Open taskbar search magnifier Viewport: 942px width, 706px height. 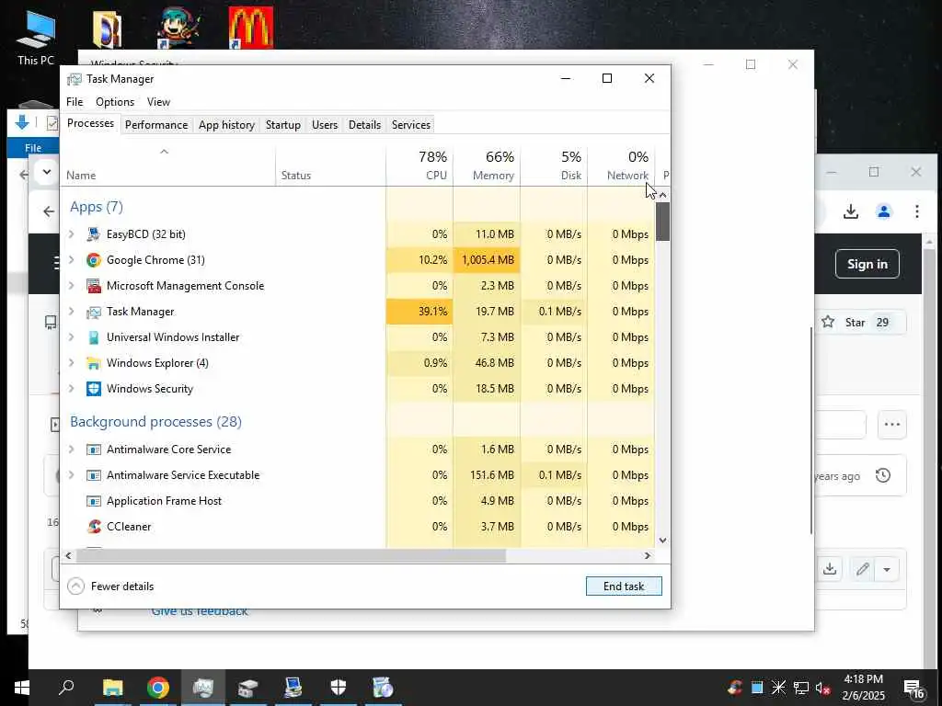66,688
